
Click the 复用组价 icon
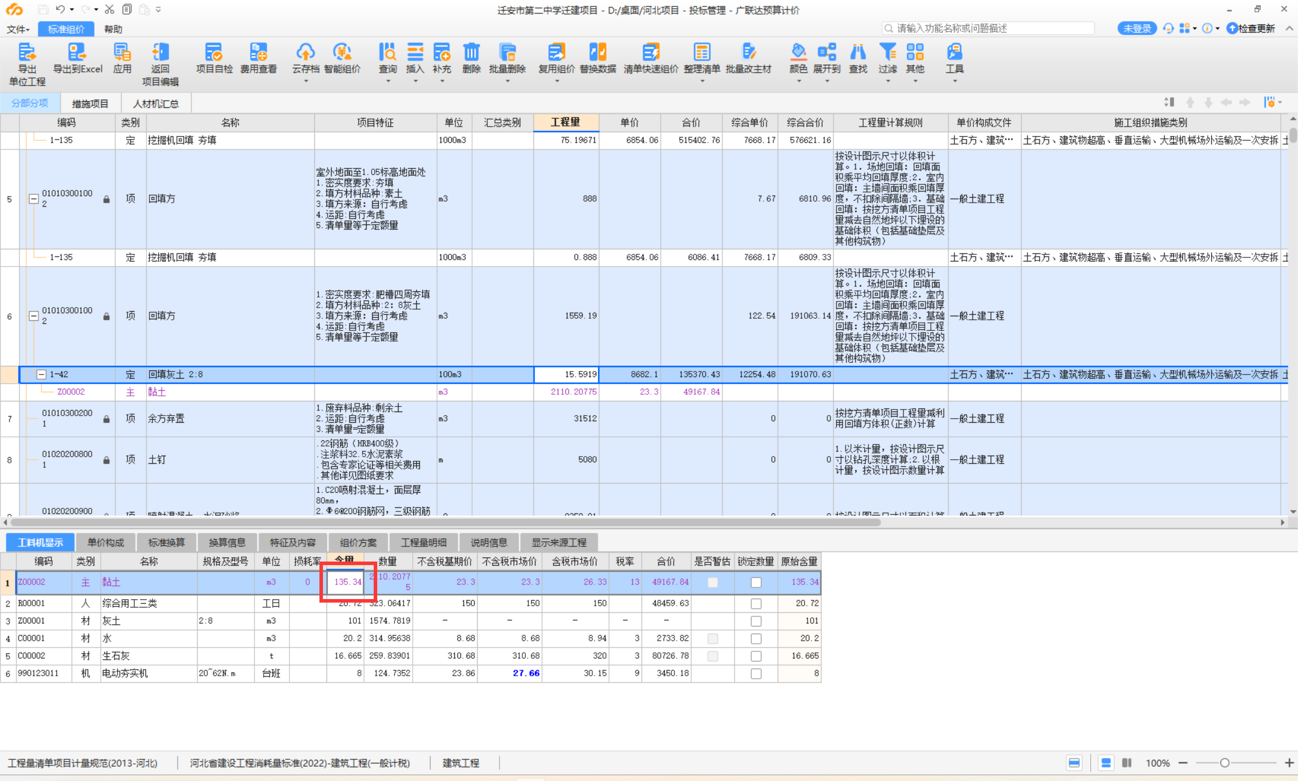tap(556, 52)
